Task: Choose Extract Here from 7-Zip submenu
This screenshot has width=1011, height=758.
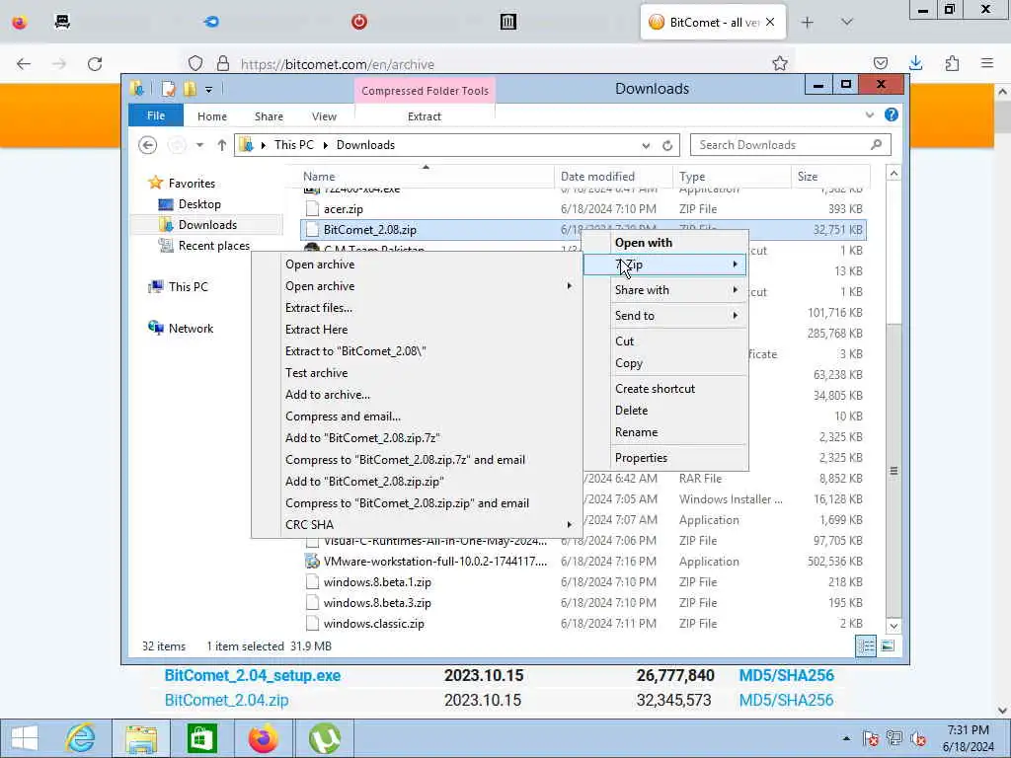Action: click(317, 330)
